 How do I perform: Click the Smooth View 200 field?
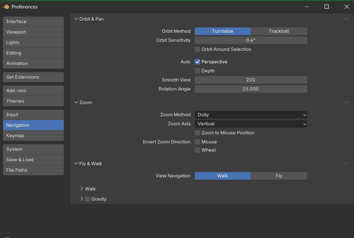251,80
